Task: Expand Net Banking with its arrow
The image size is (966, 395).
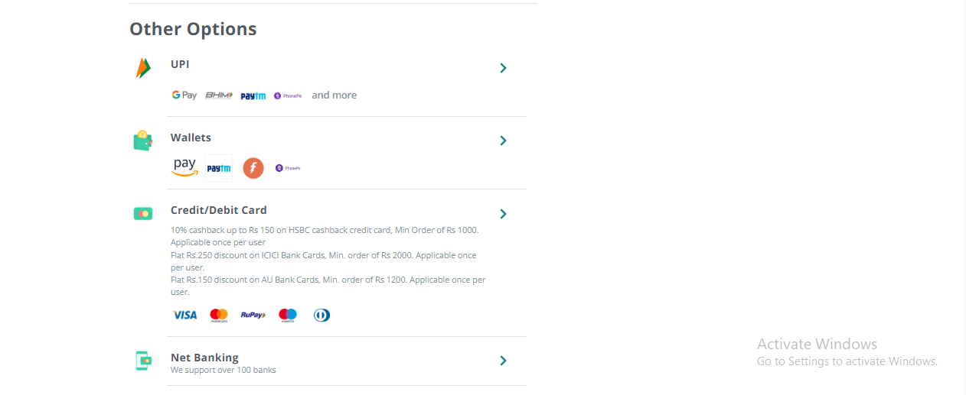Action: [503, 361]
